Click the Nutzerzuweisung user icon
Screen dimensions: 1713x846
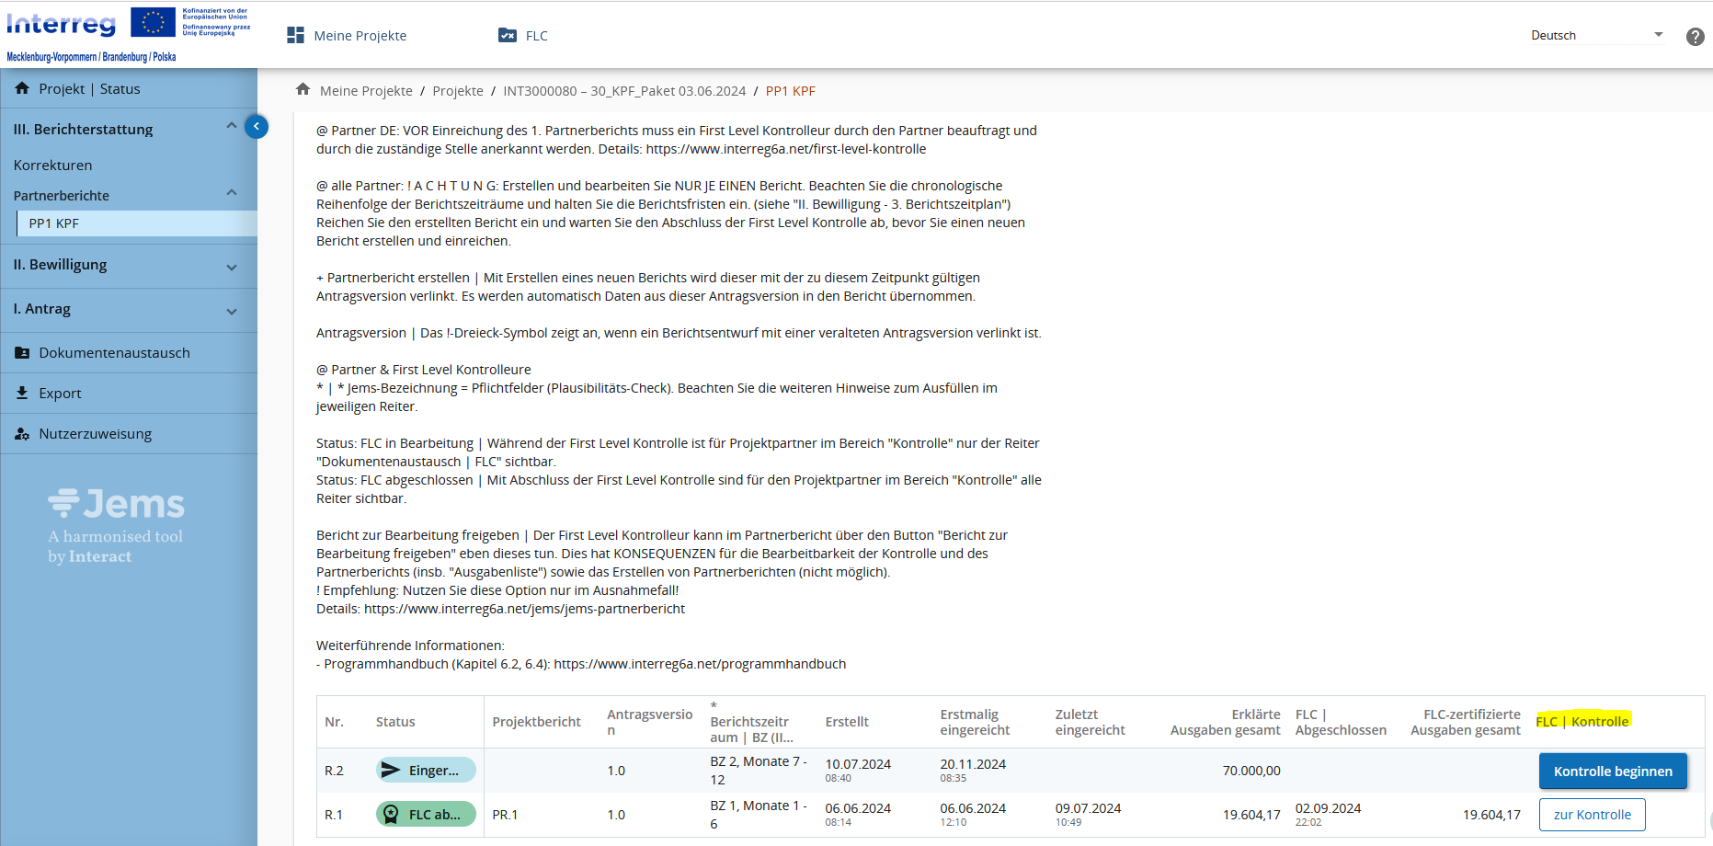pos(22,434)
